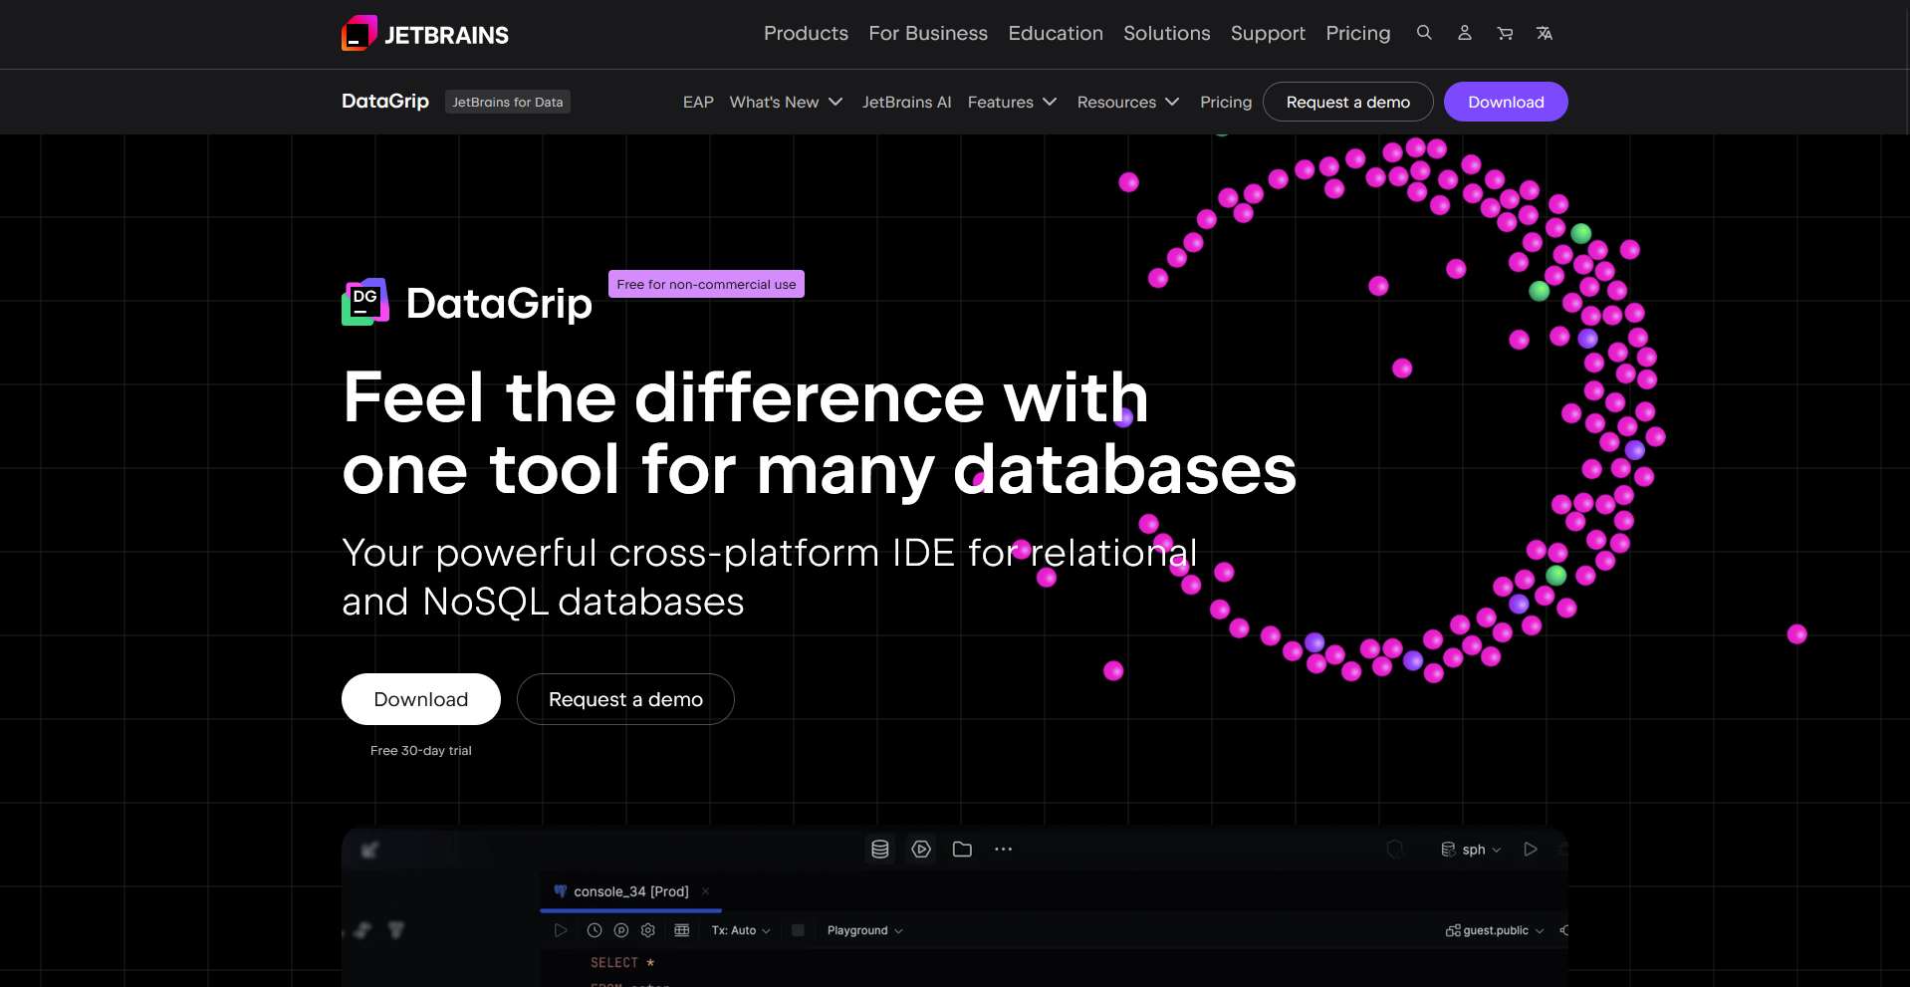Click the purple Download button in the navbar
This screenshot has height=987, width=1910.
pyautogui.click(x=1506, y=102)
